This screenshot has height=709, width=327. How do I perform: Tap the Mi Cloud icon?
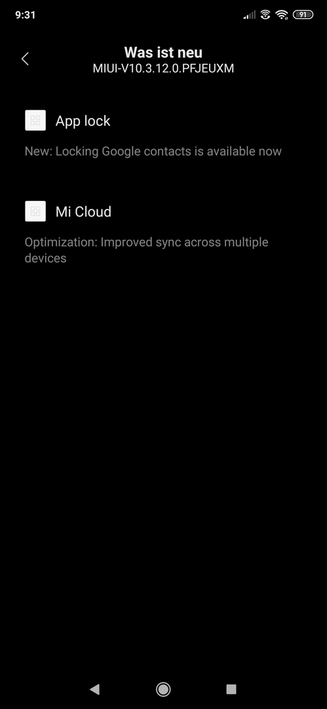point(35,211)
